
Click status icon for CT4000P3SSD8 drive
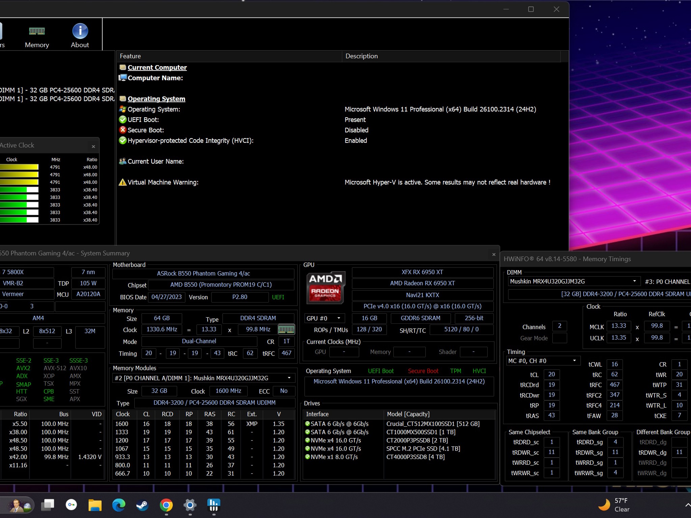point(307,457)
